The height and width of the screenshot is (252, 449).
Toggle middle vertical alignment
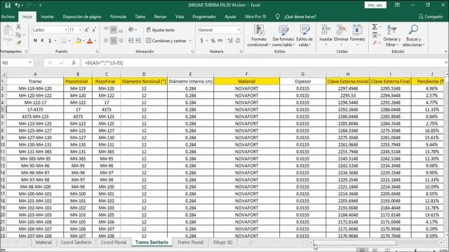tap(114, 29)
